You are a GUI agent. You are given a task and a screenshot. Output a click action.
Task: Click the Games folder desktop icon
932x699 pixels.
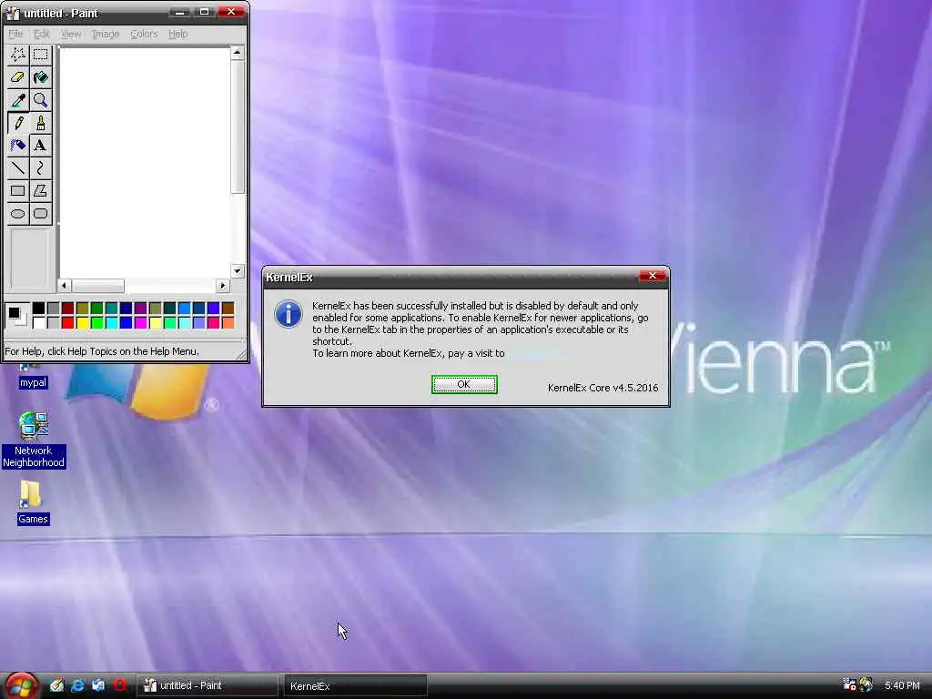[33, 502]
